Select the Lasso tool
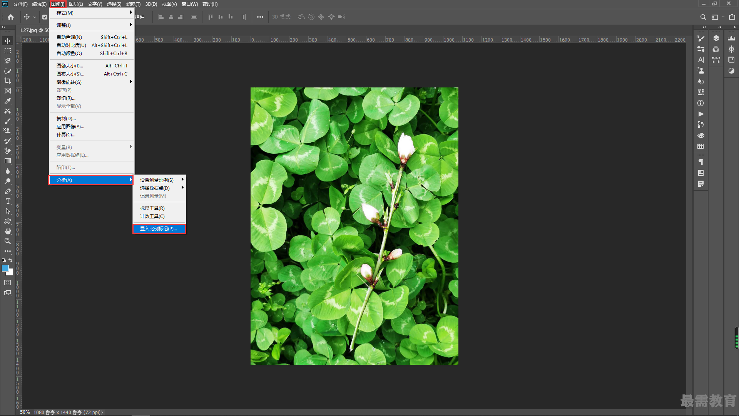739x416 pixels. point(8,61)
